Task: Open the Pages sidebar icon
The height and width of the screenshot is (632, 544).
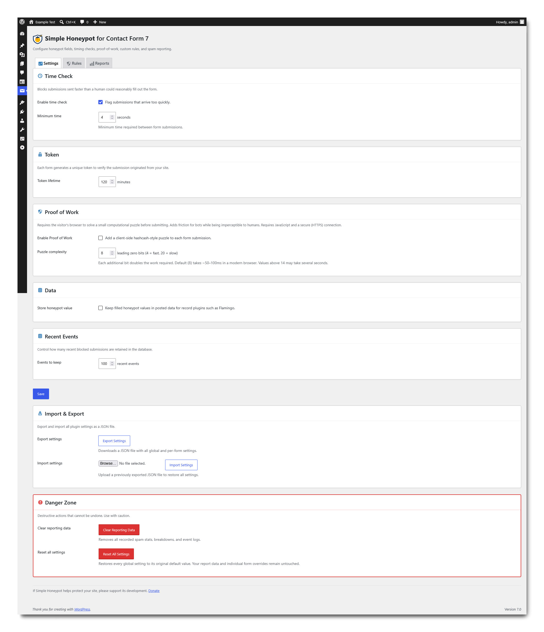Action: [22, 64]
